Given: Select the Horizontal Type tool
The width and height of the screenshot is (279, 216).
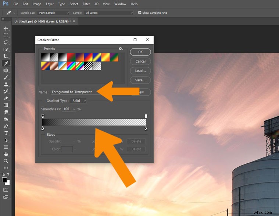Looking at the screenshot, I should [x=6, y=133].
